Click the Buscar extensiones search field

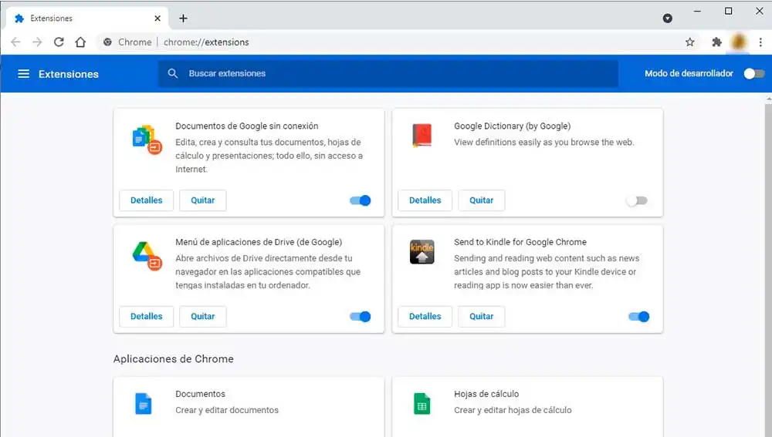click(388, 74)
